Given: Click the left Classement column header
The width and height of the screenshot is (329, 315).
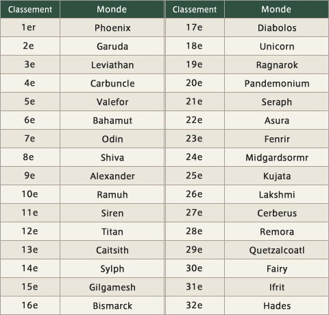Looking at the screenshot, I should click(x=30, y=10).
